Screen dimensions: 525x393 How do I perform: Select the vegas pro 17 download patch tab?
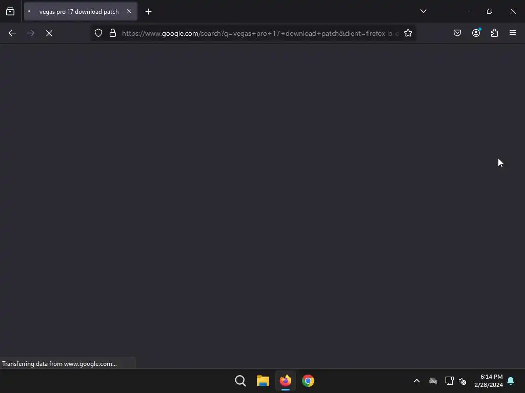coord(80,11)
